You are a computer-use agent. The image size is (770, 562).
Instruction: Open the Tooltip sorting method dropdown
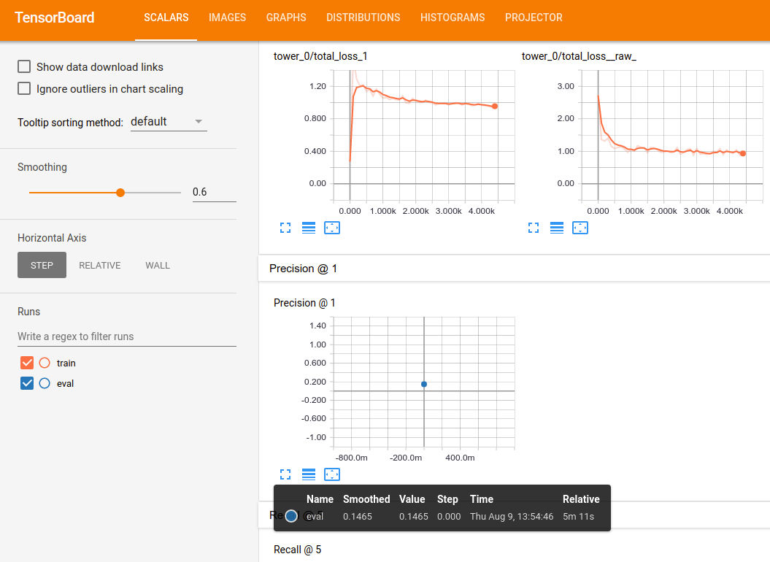tap(169, 122)
